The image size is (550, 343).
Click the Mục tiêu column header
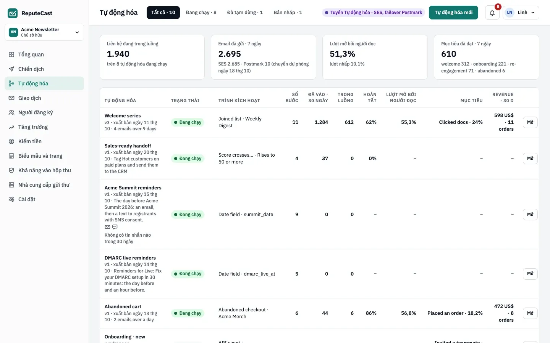[x=471, y=101]
